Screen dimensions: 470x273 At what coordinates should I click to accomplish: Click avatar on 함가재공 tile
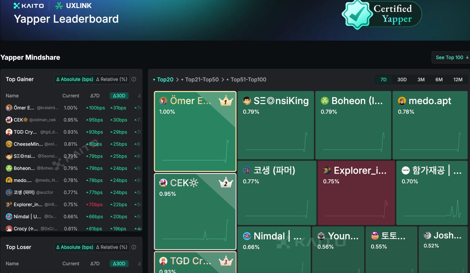tap(406, 170)
